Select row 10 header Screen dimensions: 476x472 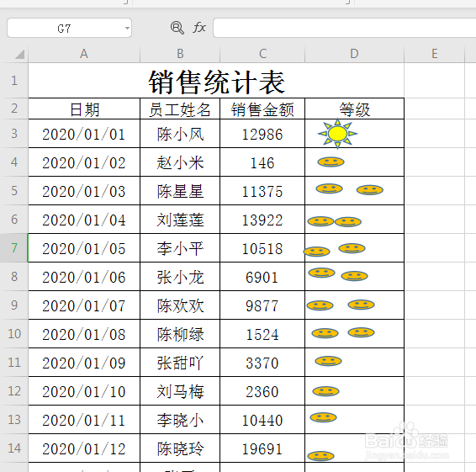tap(14, 333)
